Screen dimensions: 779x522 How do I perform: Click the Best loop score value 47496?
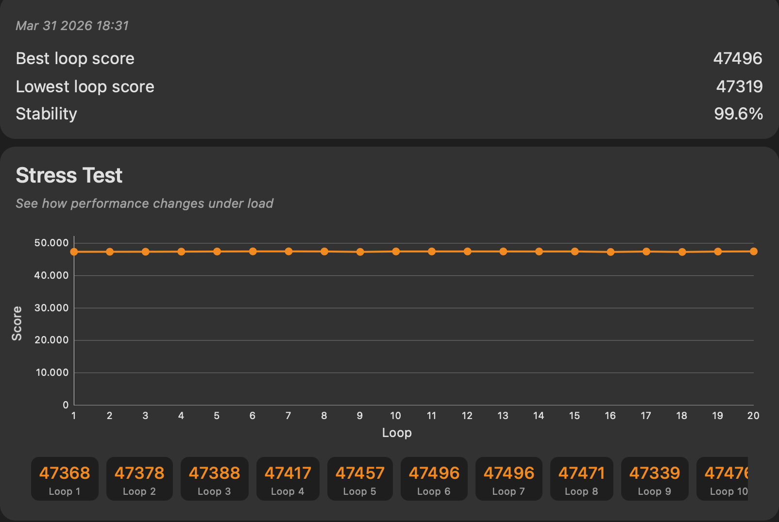tap(737, 58)
